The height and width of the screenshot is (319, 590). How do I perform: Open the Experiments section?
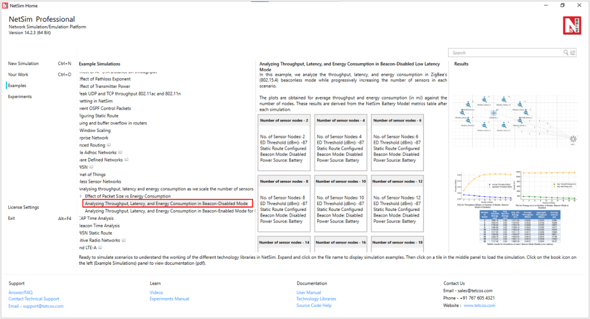(x=20, y=96)
